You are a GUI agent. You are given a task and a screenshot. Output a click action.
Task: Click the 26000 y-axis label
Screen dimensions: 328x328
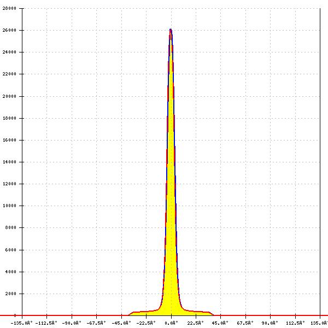click(x=9, y=30)
